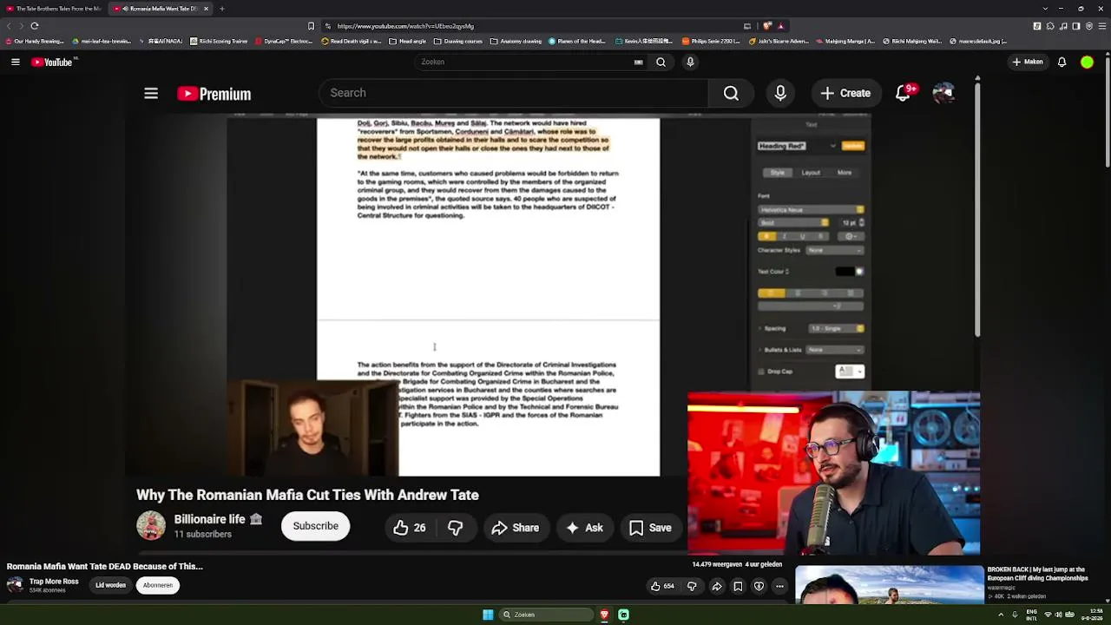Open embedded notifications bell with 9+ badge

[x=903, y=93]
